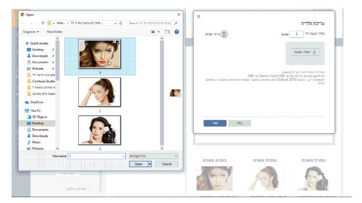
Task: Go up one folder with up arrow
Action: (x=43, y=23)
